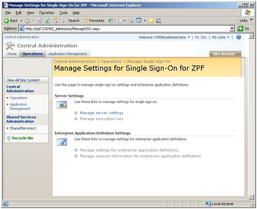Click the Research icon in toolbar
This screenshot has width=257, height=209.
tap(159, 21)
